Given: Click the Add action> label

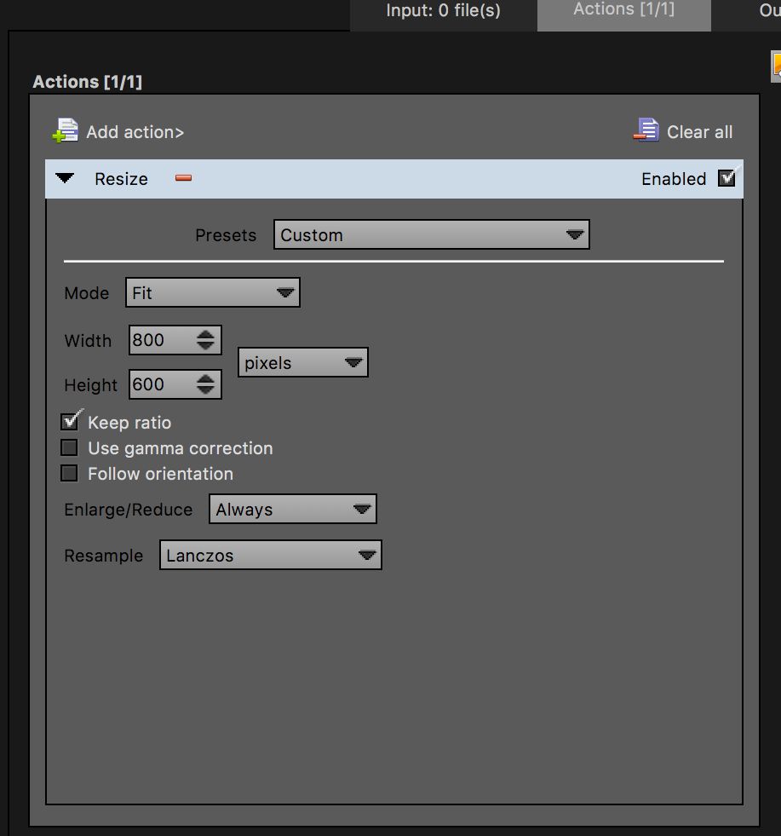Looking at the screenshot, I should coord(135,132).
